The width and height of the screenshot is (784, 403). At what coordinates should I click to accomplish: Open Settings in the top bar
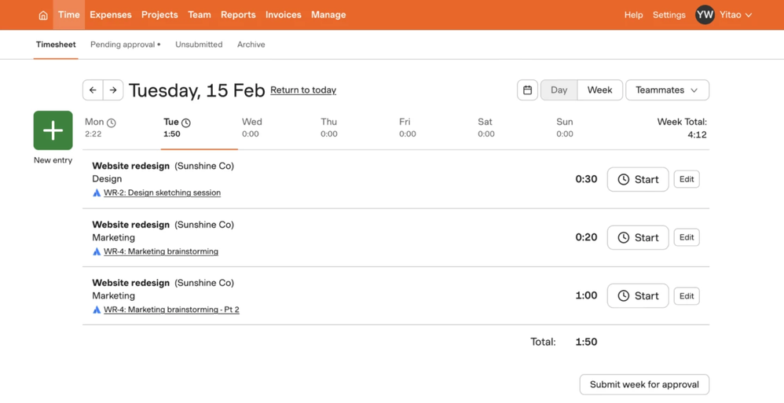point(669,15)
